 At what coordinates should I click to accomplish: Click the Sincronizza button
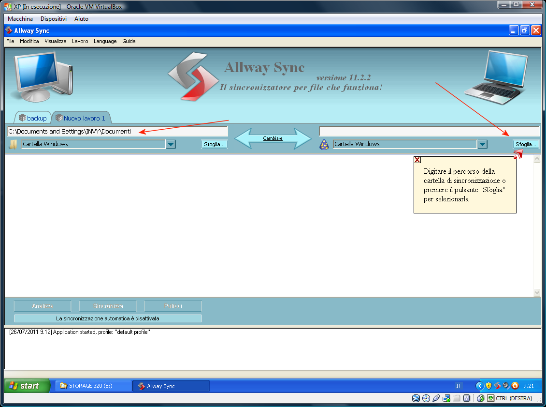[108, 306]
